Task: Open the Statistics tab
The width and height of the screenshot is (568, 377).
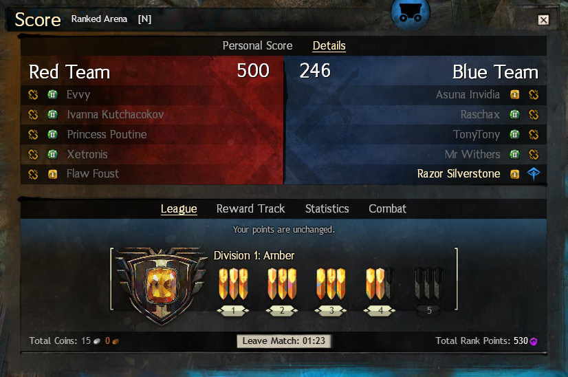Action: [327, 209]
